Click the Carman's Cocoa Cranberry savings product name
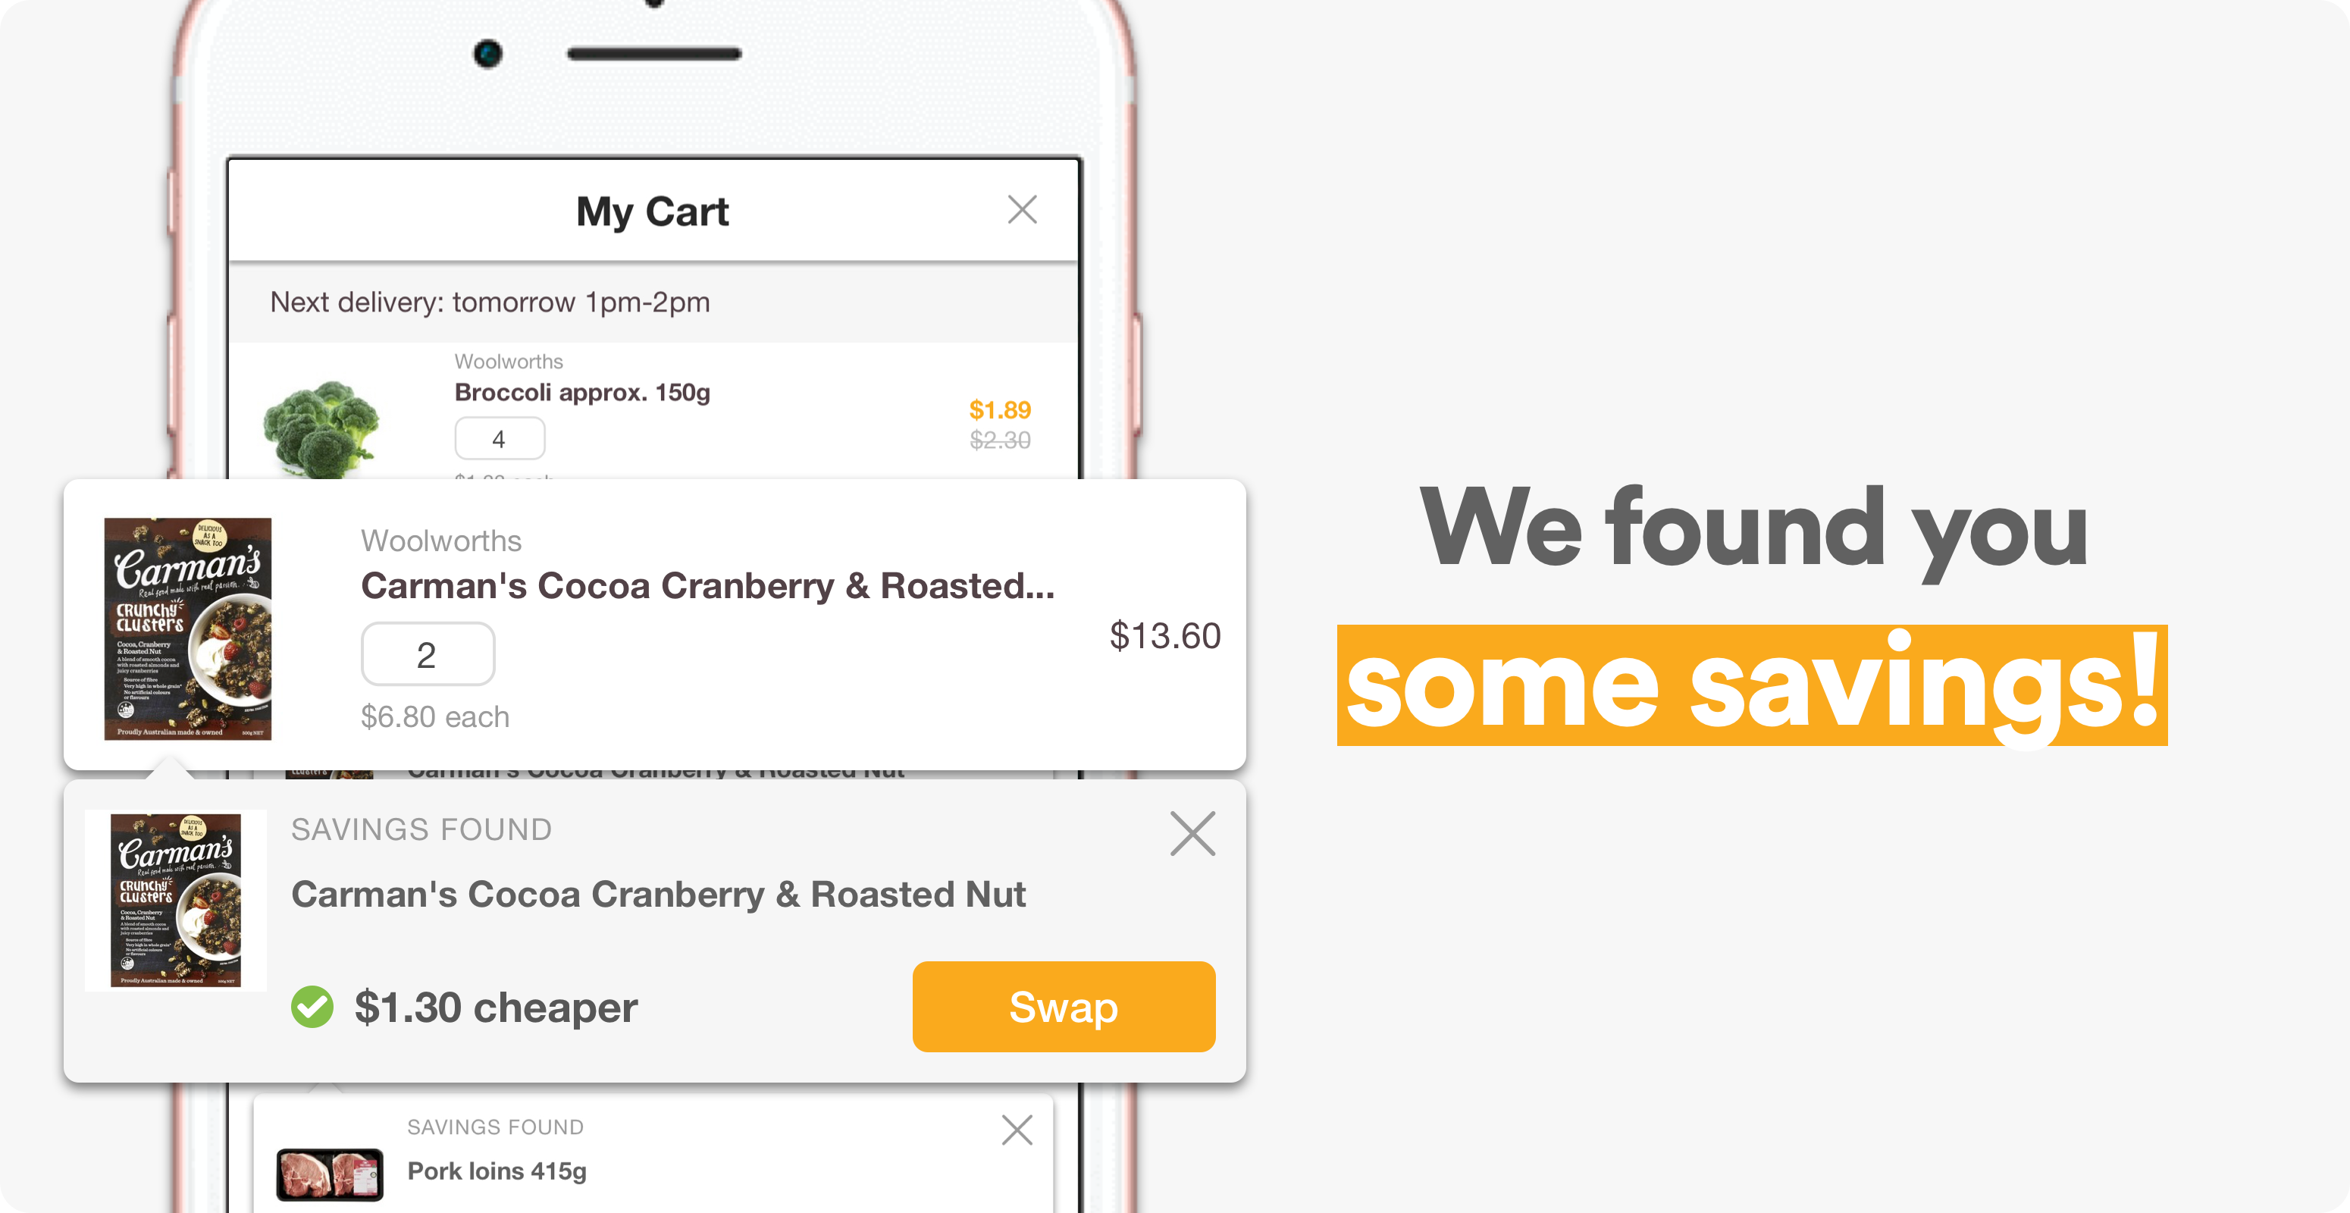 [658, 894]
